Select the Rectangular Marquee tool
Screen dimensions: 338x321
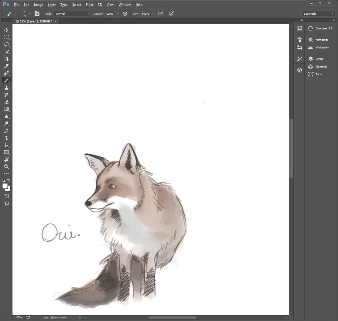[6, 37]
